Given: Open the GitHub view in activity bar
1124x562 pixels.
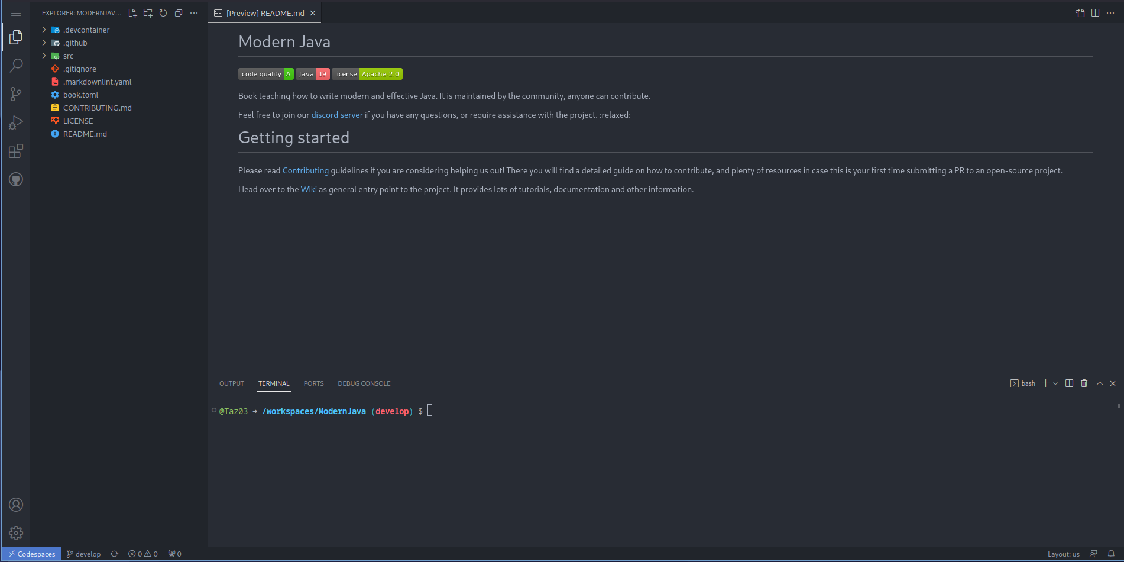Looking at the screenshot, I should [x=16, y=180].
